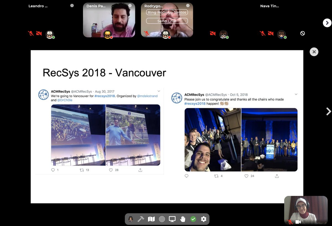Viewport: 332px width, 226px height.
Task: Open the stage welcome podium photo
Action: coord(269,140)
